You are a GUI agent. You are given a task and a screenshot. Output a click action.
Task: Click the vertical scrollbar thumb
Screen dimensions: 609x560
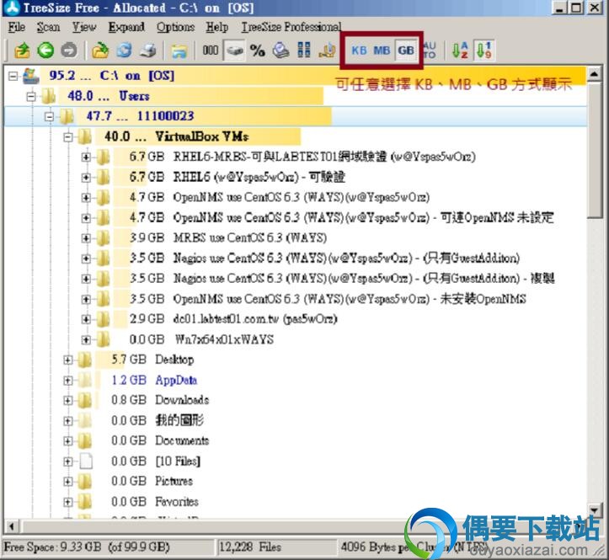[594, 150]
